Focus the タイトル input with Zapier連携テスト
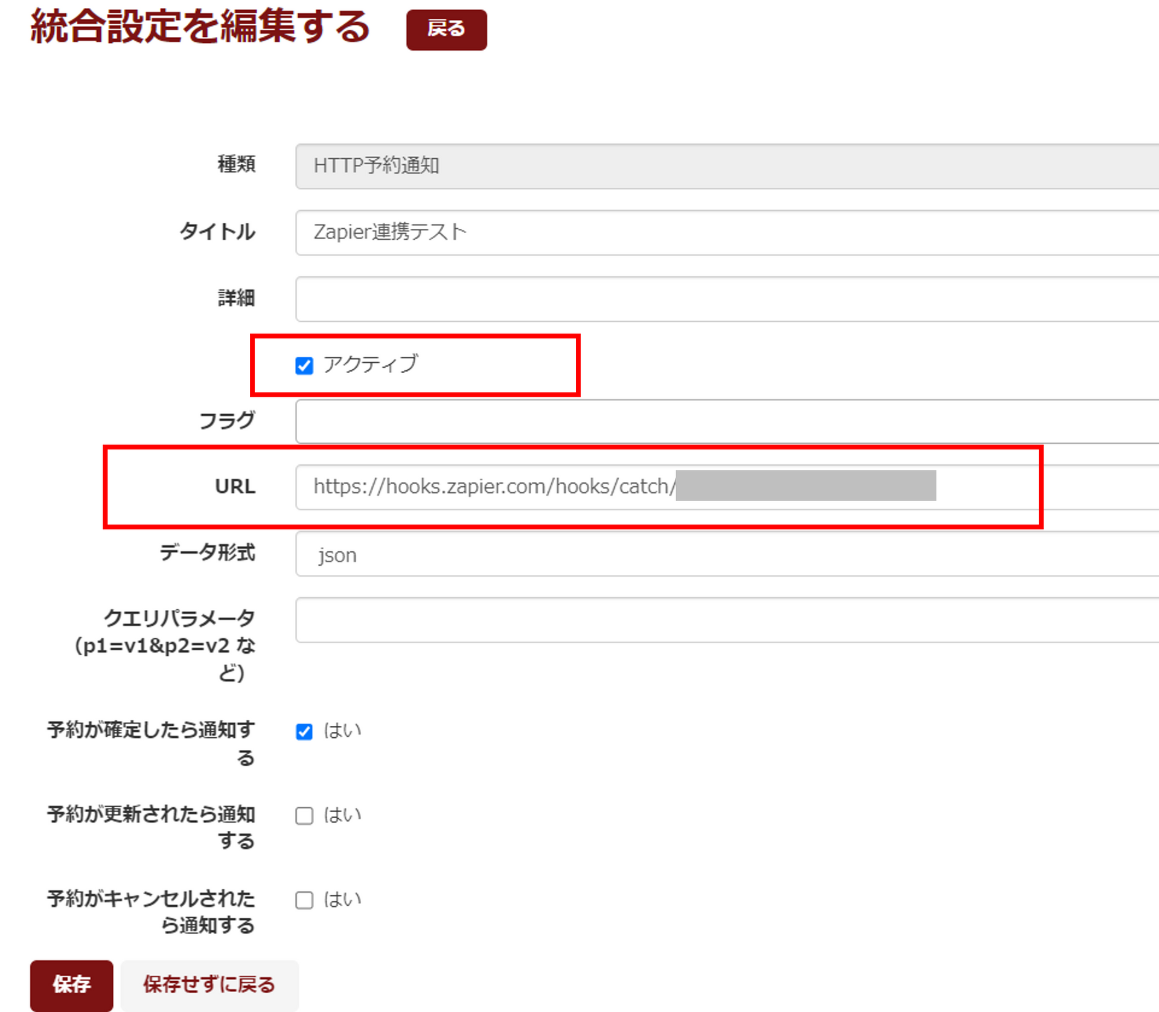This screenshot has height=1012, width=1159. tap(724, 232)
